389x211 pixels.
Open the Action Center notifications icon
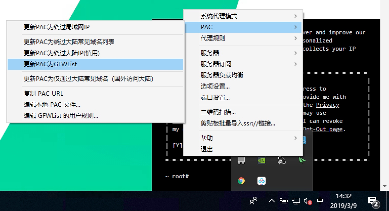coord(373,201)
